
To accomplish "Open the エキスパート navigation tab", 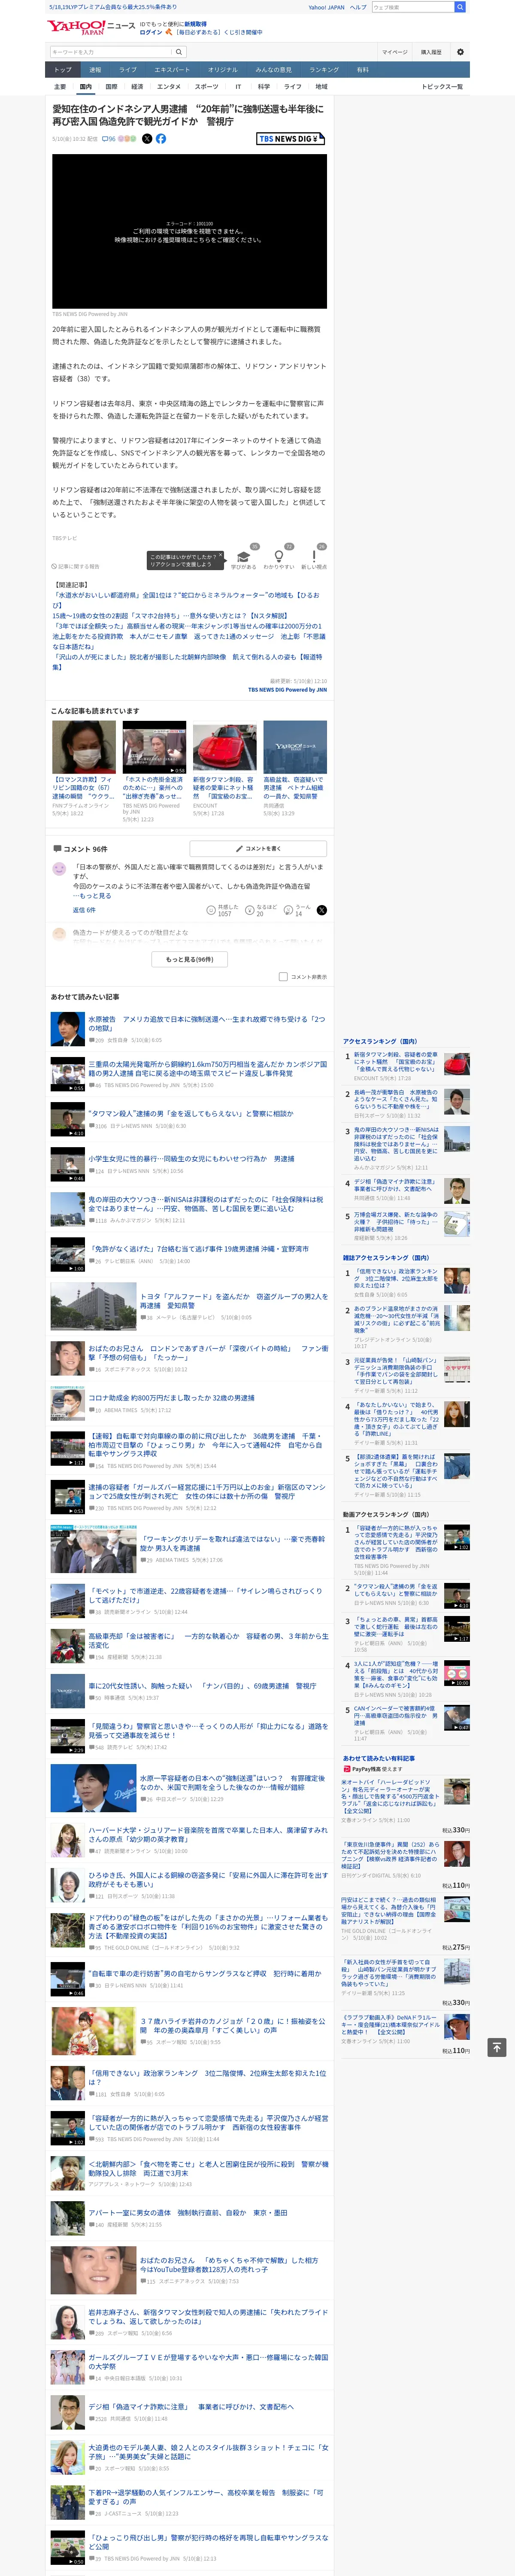I will click(172, 70).
